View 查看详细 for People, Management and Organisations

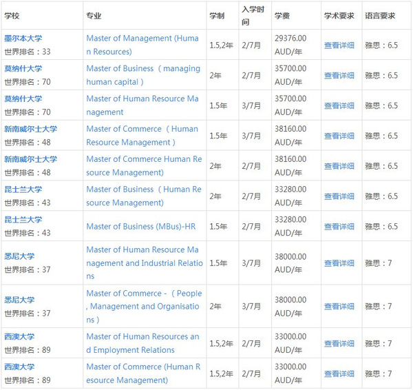[339, 307]
